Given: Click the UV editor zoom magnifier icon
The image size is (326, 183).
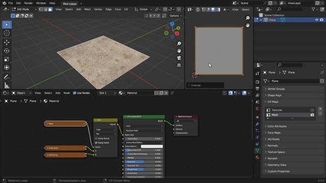Looking at the screenshot, I should tap(248, 18).
